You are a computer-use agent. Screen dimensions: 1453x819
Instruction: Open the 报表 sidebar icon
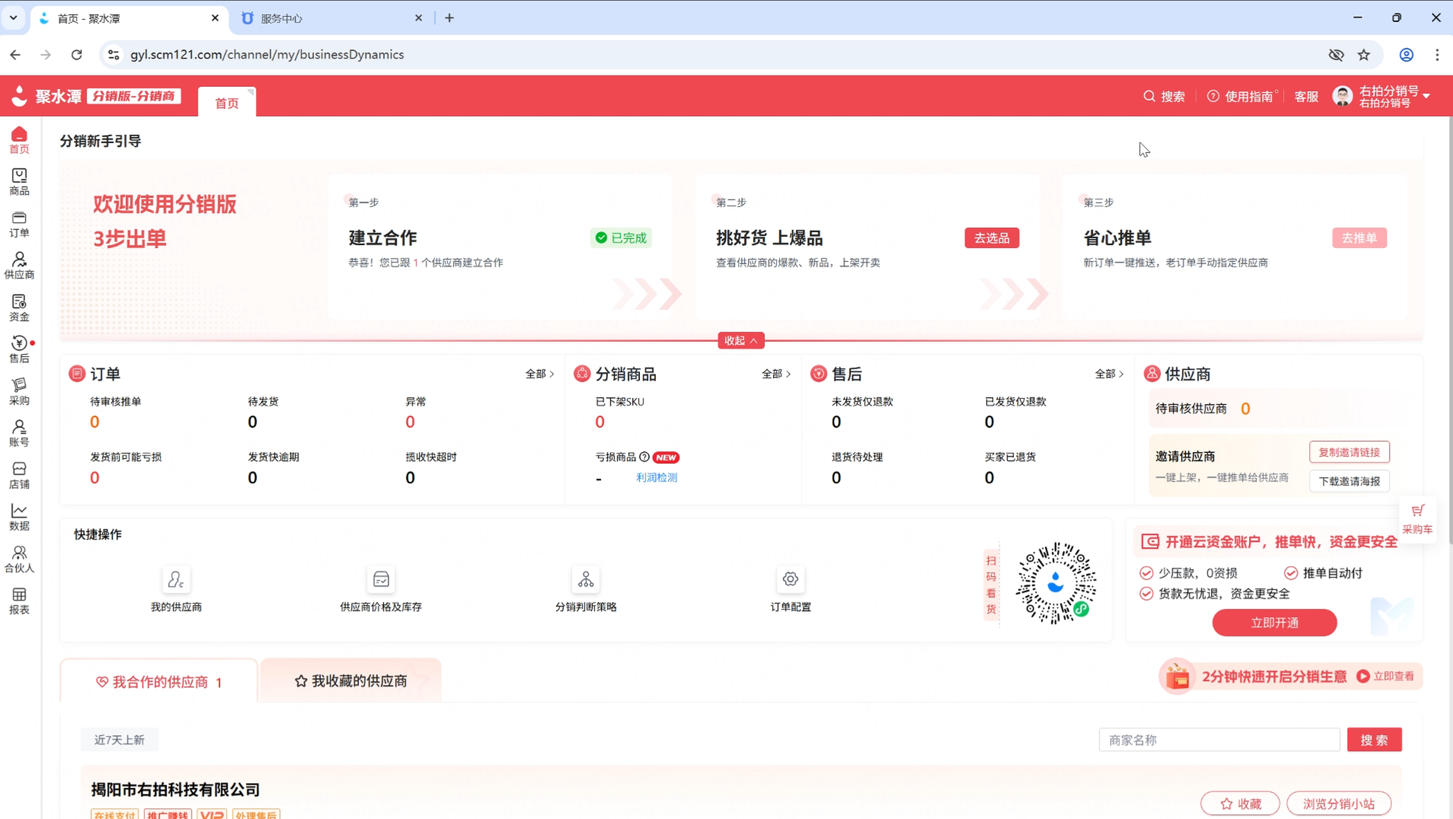pos(19,602)
